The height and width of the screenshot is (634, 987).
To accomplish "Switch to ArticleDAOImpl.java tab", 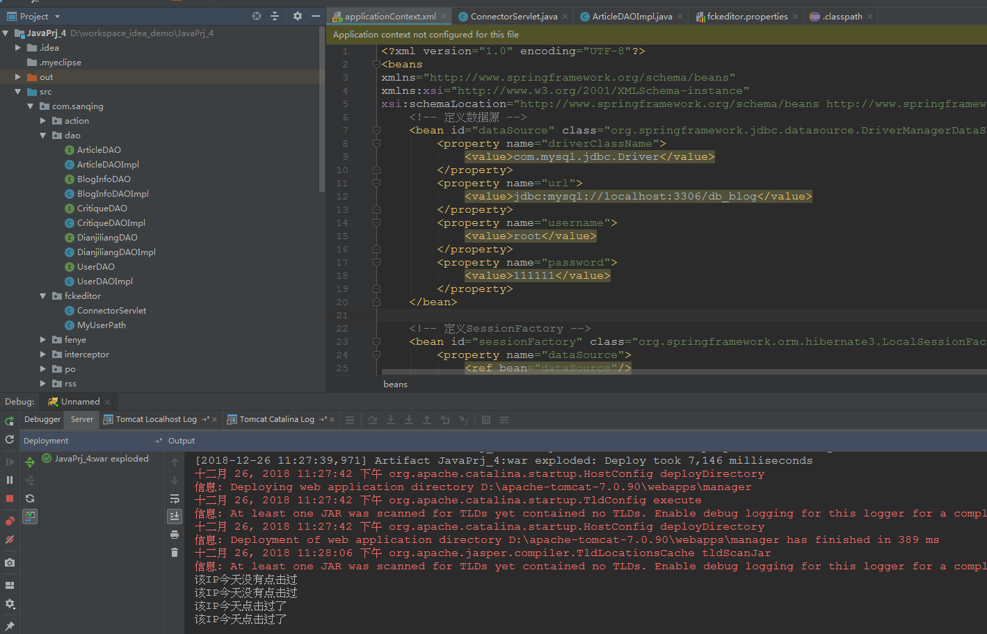I will [x=632, y=17].
